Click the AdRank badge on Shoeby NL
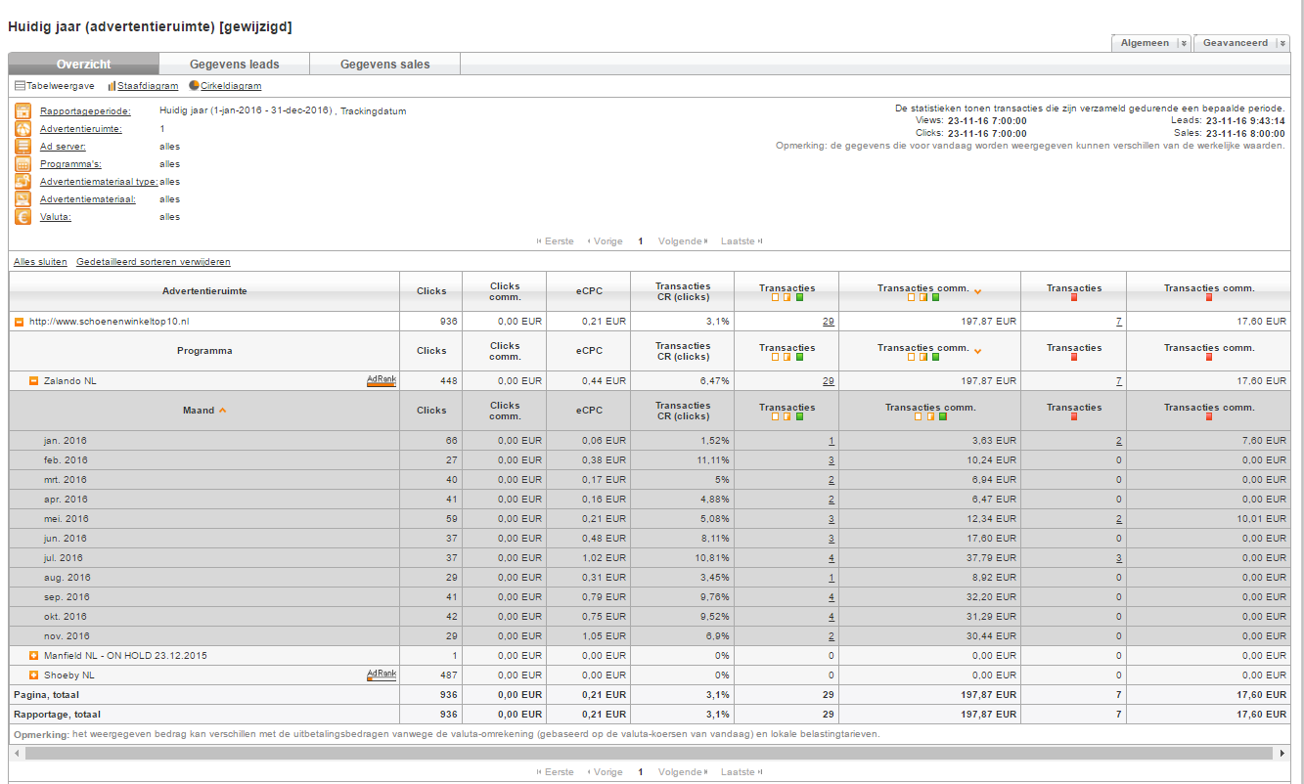 click(382, 675)
